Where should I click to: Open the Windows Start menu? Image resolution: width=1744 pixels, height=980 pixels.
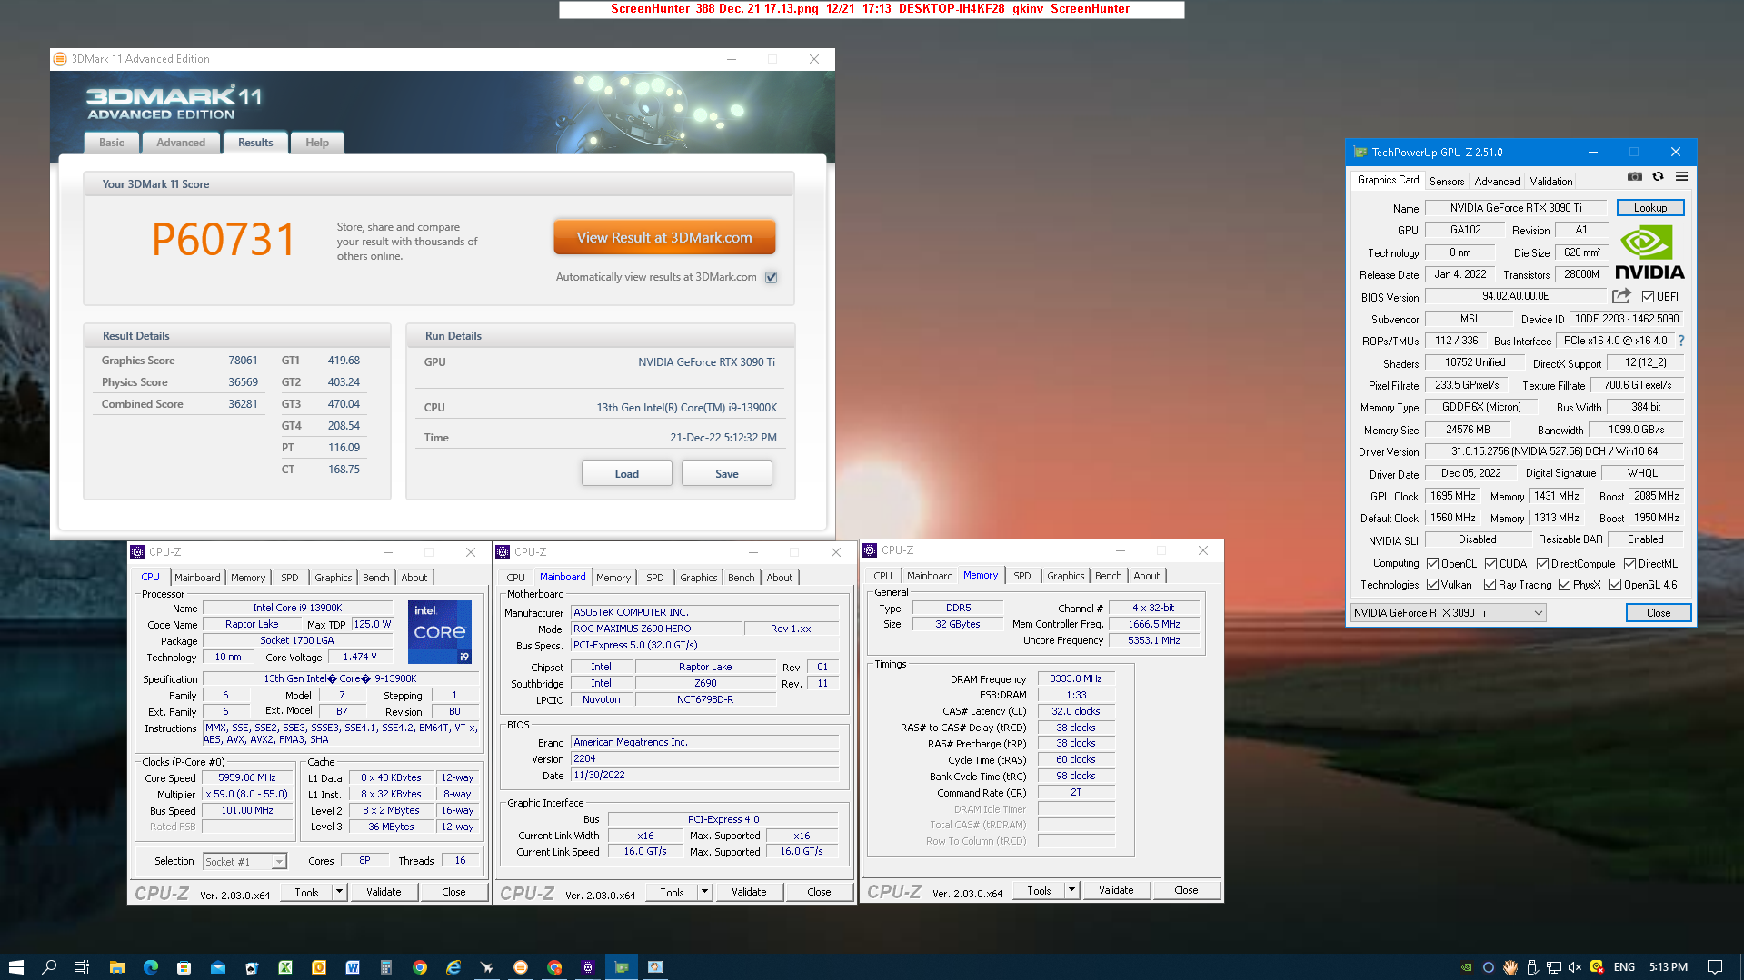tap(15, 967)
